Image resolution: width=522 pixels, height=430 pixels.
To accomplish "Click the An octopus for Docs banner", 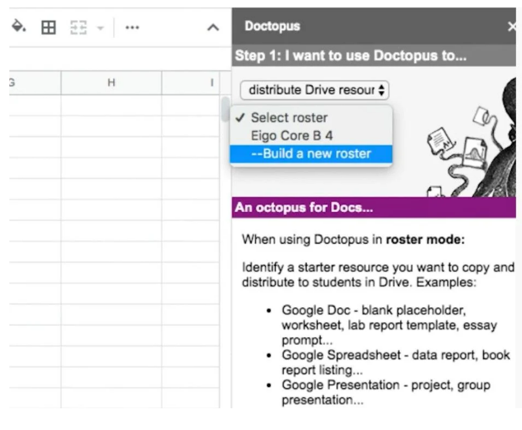I will (374, 208).
